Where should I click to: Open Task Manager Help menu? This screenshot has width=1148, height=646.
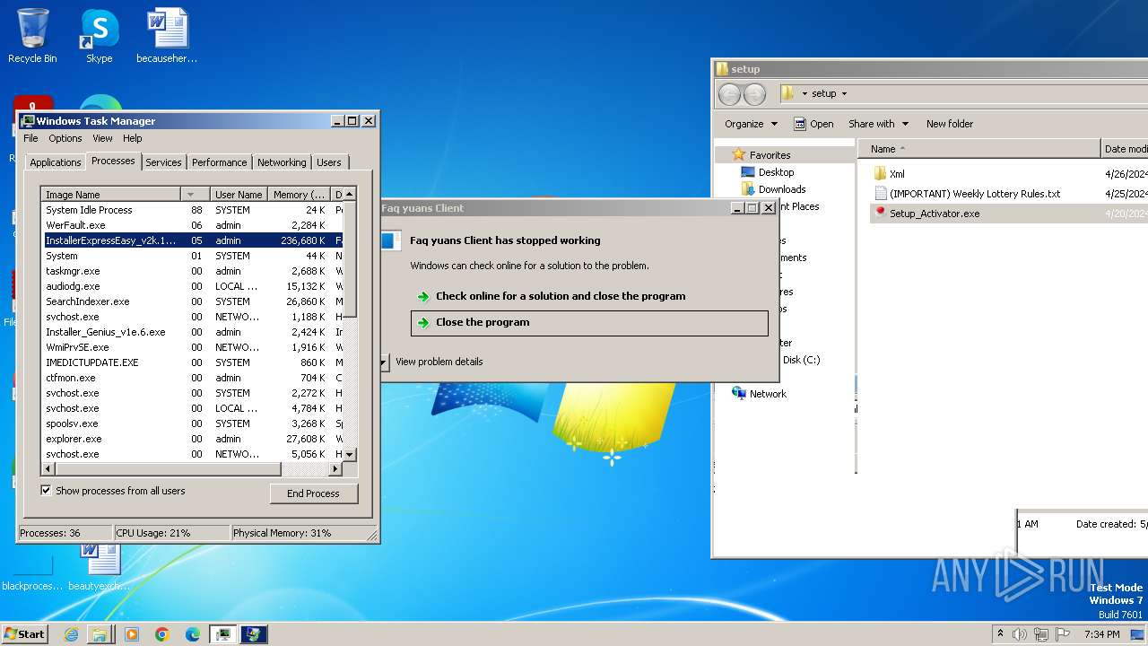click(133, 138)
